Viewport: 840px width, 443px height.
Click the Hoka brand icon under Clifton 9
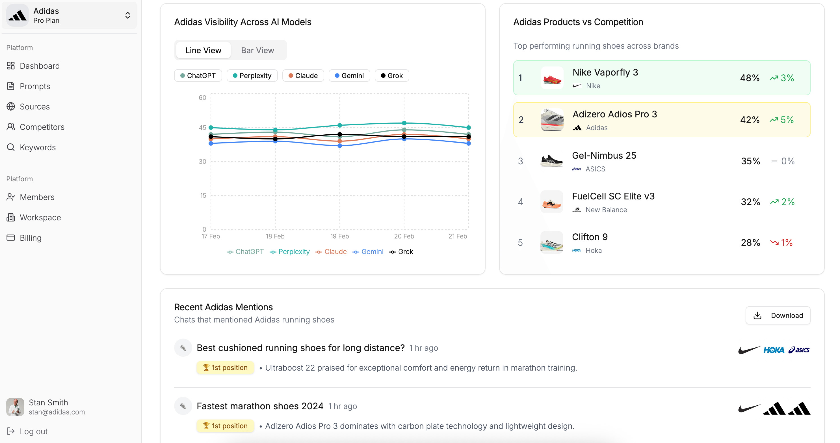tap(576, 250)
